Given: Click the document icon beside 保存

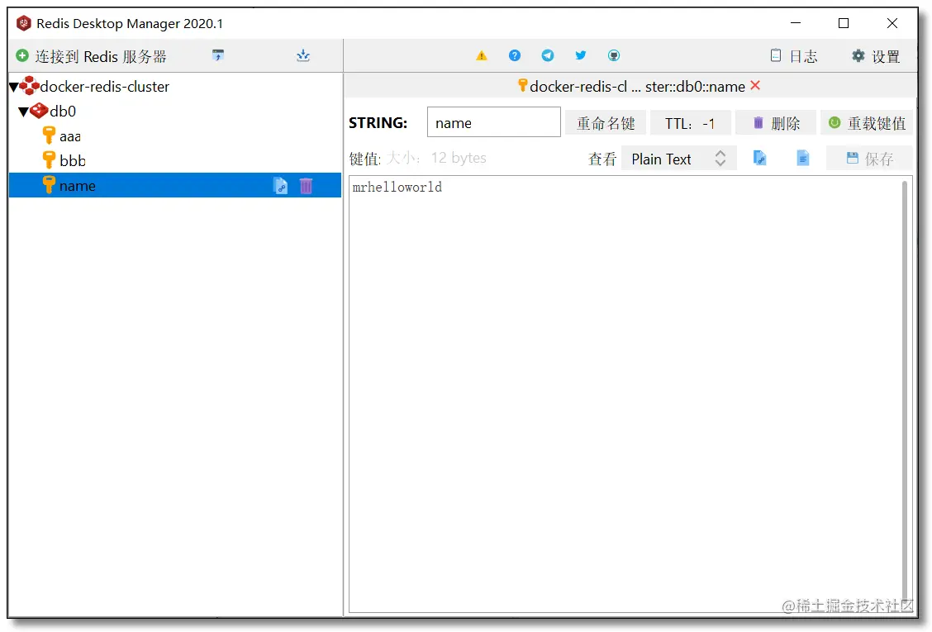Looking at the screenshot, I should [803, 158].
